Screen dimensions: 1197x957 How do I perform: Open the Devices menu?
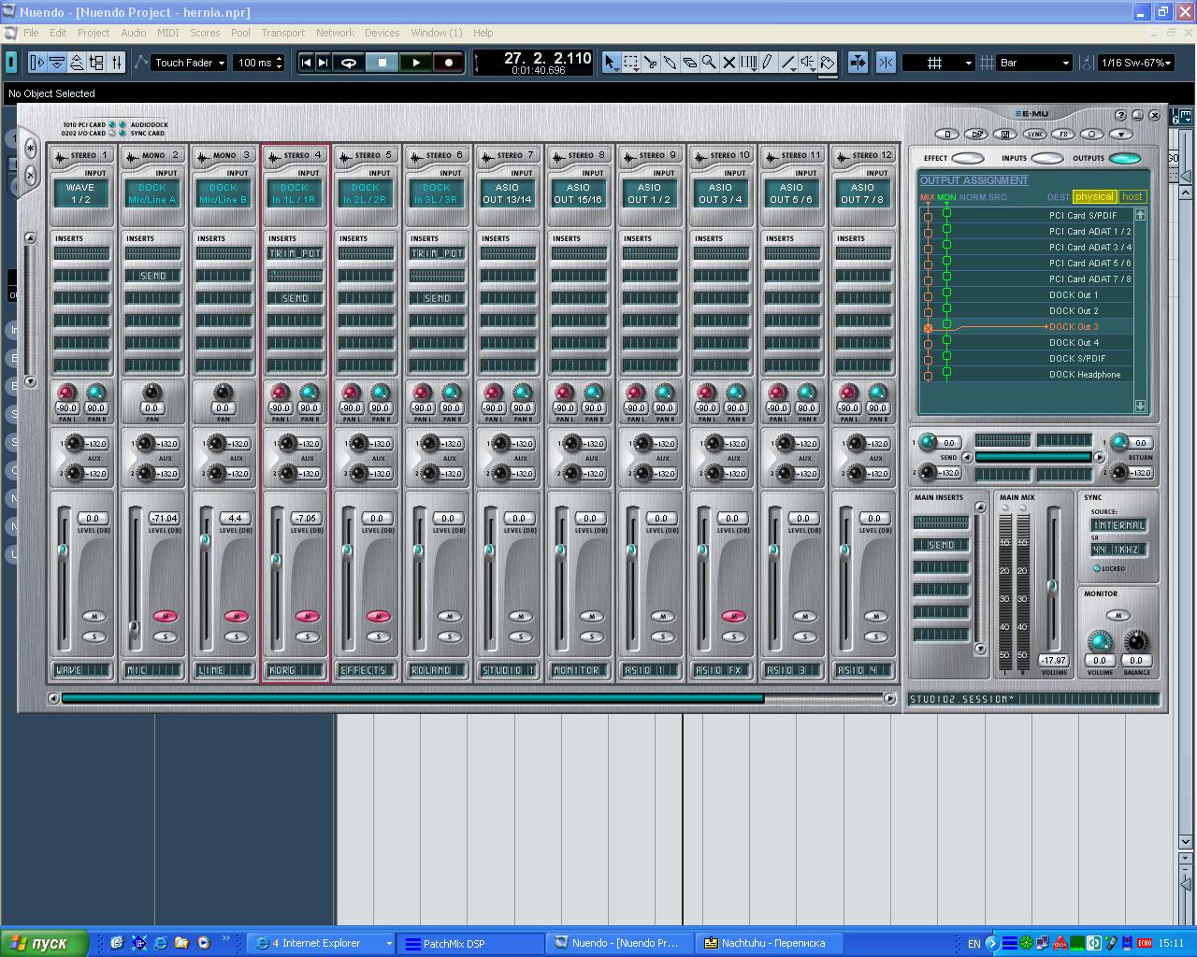tap(382, 33)
